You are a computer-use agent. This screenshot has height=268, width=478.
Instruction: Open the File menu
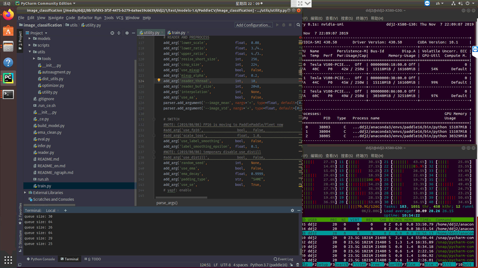pos(21,18)
